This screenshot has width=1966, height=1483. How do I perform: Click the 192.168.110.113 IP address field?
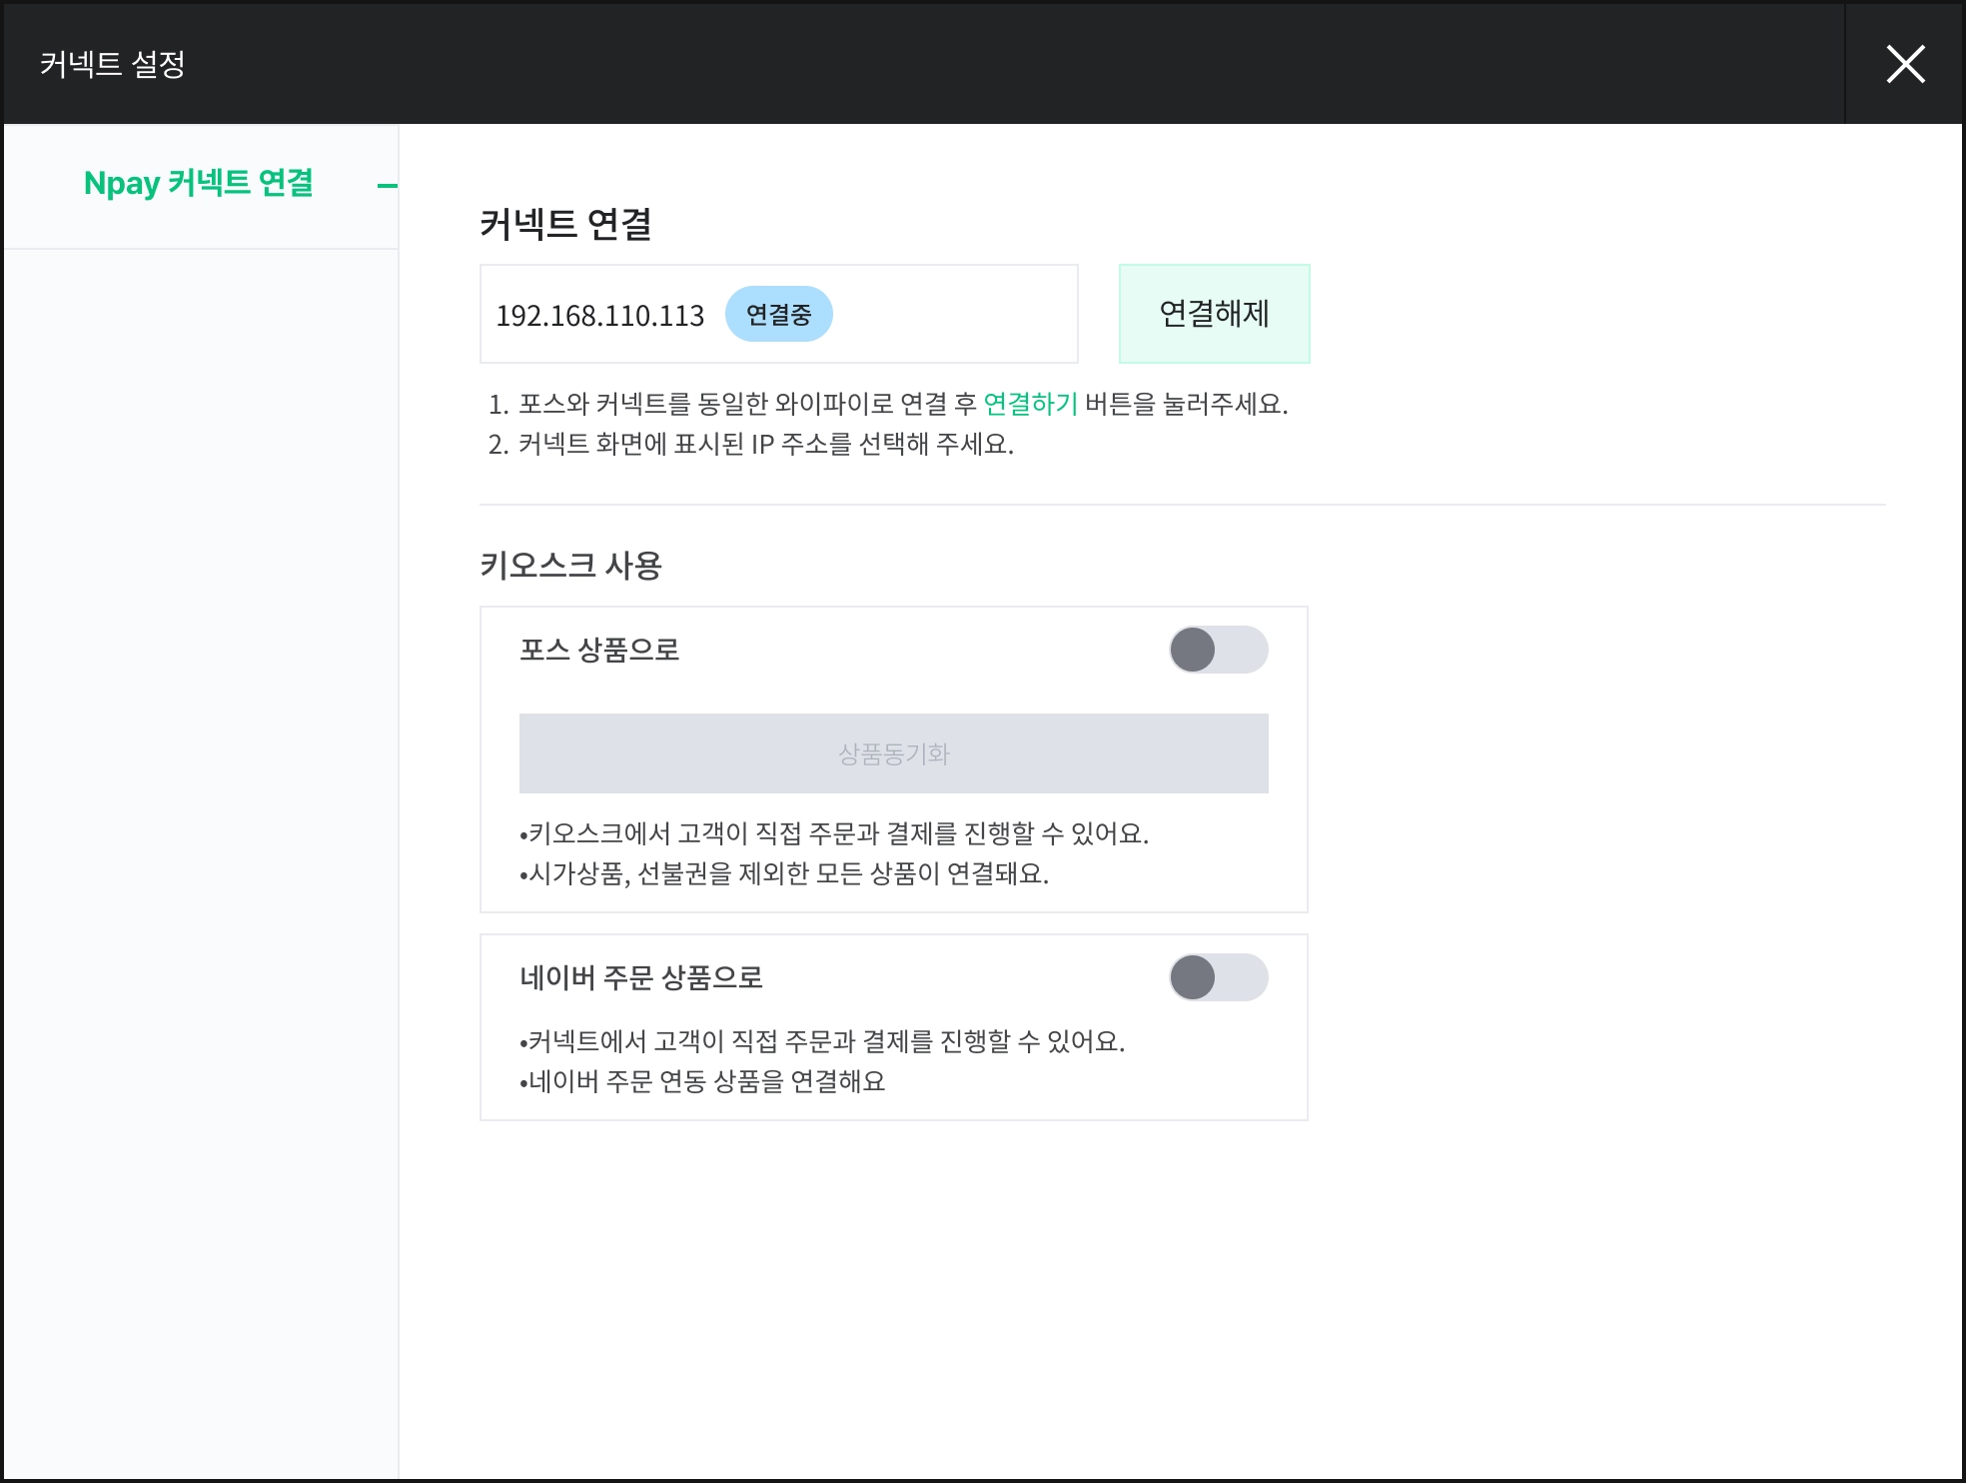click(599, 316)
